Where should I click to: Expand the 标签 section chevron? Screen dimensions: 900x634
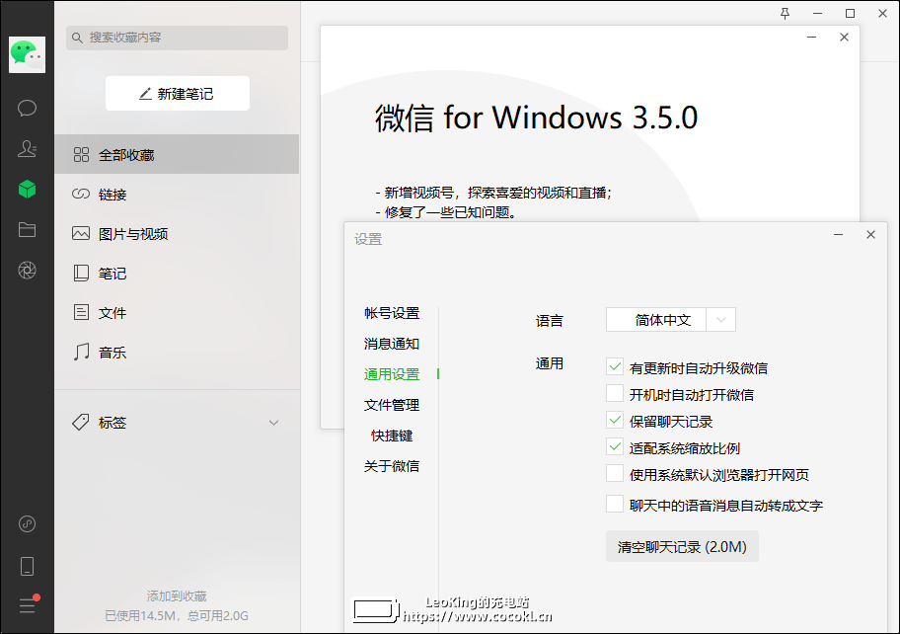click(x=273, y=423)
